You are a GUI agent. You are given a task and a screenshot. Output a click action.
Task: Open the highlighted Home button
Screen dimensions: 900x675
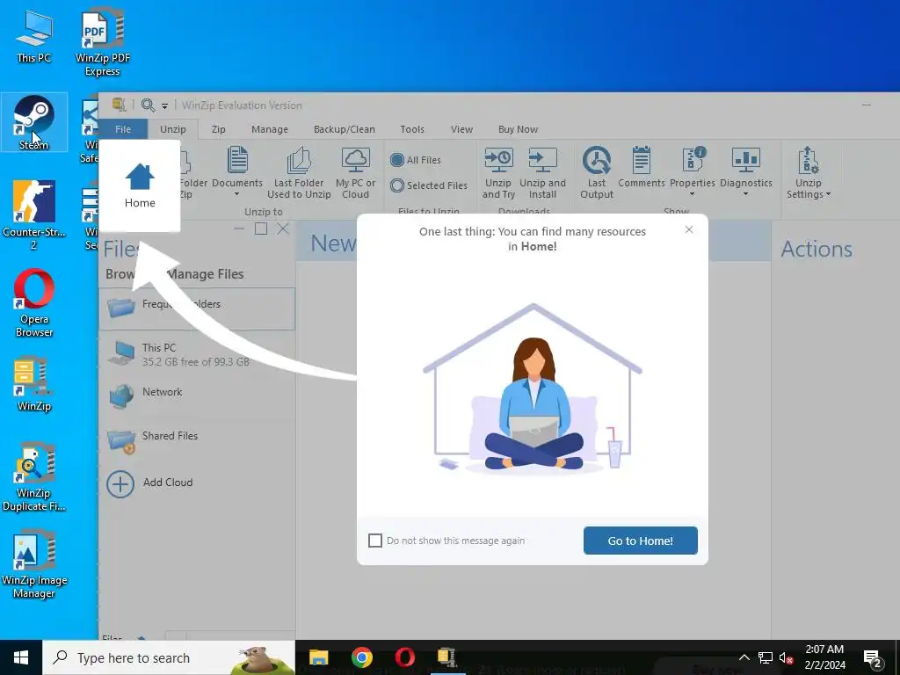coord(140,186)
